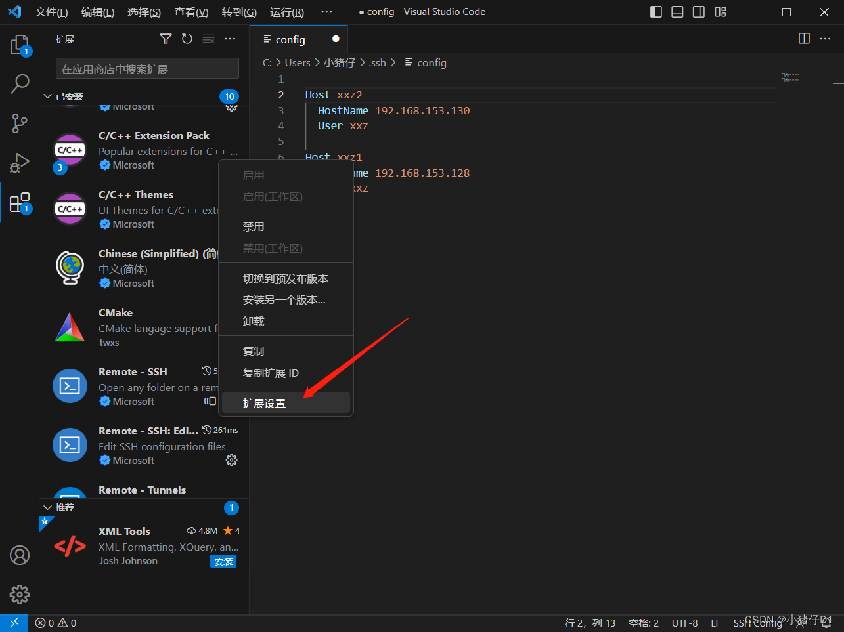Refresh the extensions list
The height and width of the screenshot is (632, 844).
187,39
